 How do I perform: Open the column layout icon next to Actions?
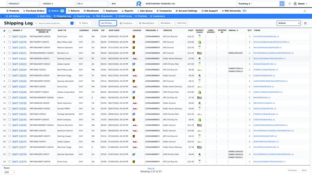305,23
